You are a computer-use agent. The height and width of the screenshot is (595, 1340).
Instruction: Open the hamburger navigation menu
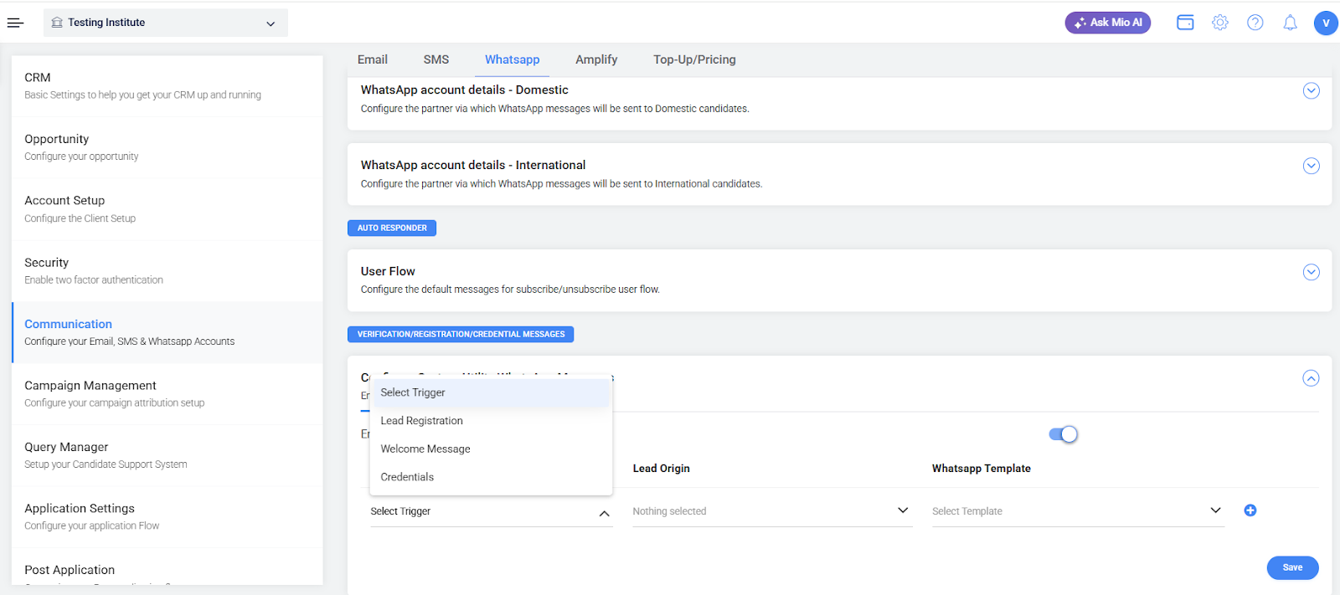[x=15, y=23]
